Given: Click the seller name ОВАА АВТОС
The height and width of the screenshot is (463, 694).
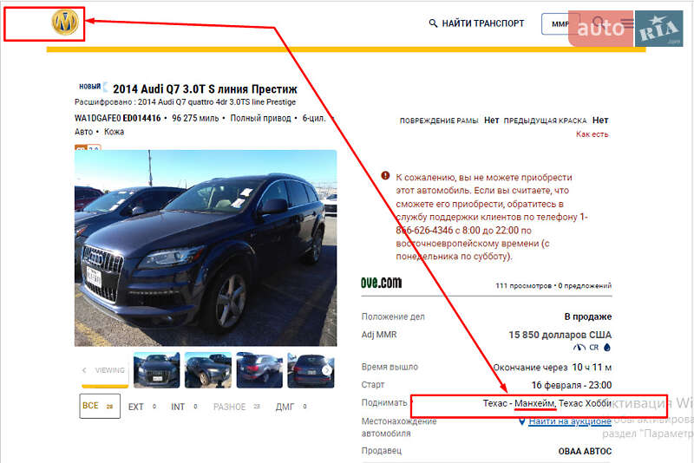Looking at the screenshot, I should [x=585, y=451].
